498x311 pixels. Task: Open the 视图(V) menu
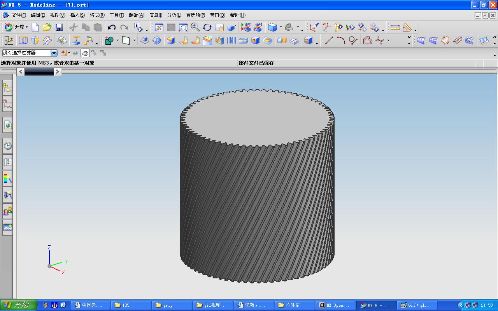point(58,15)
